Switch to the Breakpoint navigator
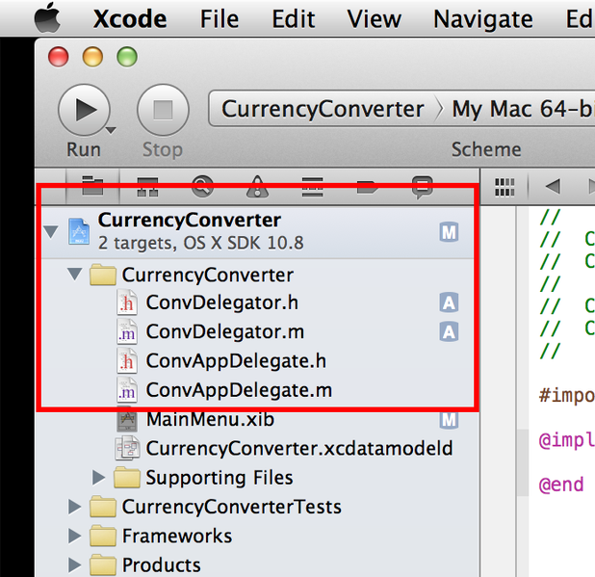Viewport: 595px width, 577px height. [367, 186]
